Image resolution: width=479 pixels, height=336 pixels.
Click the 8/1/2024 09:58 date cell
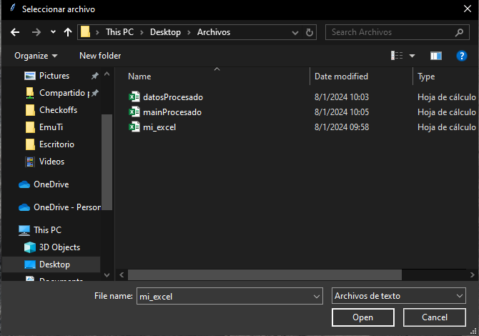pos(342,127)
